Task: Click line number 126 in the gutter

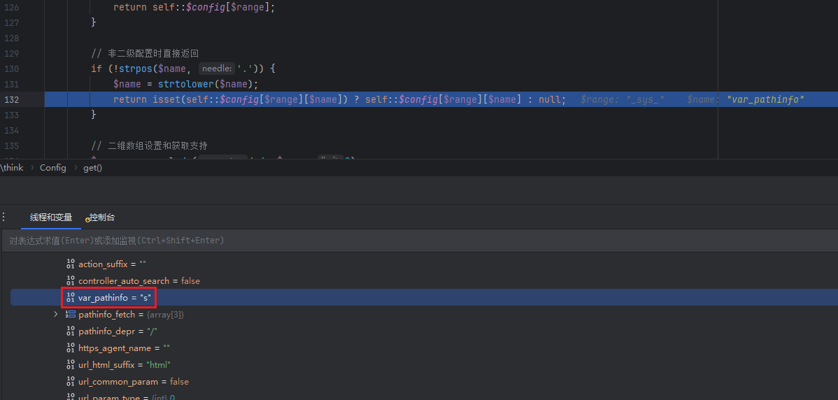Action: 11,8
